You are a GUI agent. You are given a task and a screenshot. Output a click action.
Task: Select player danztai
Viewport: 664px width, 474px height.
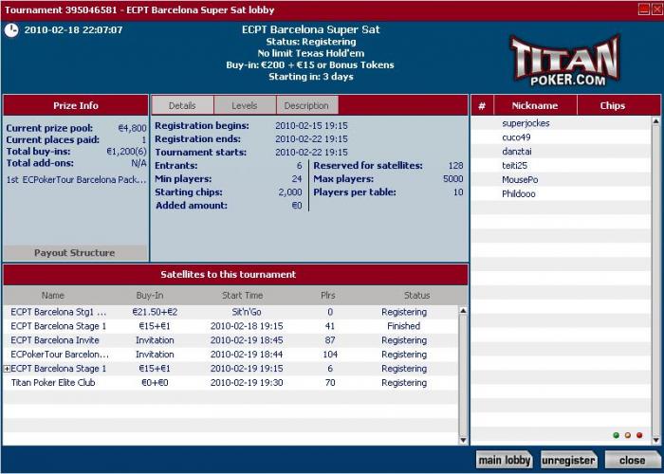coord(562,152)
